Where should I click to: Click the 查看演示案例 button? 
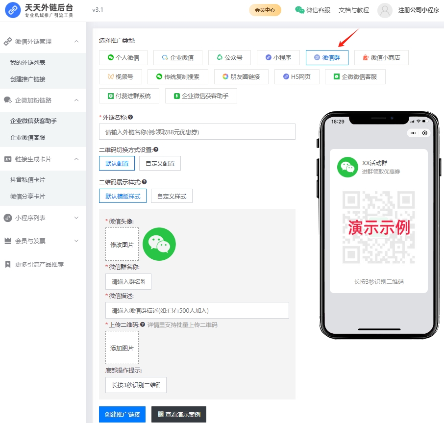tap(179, 414)
